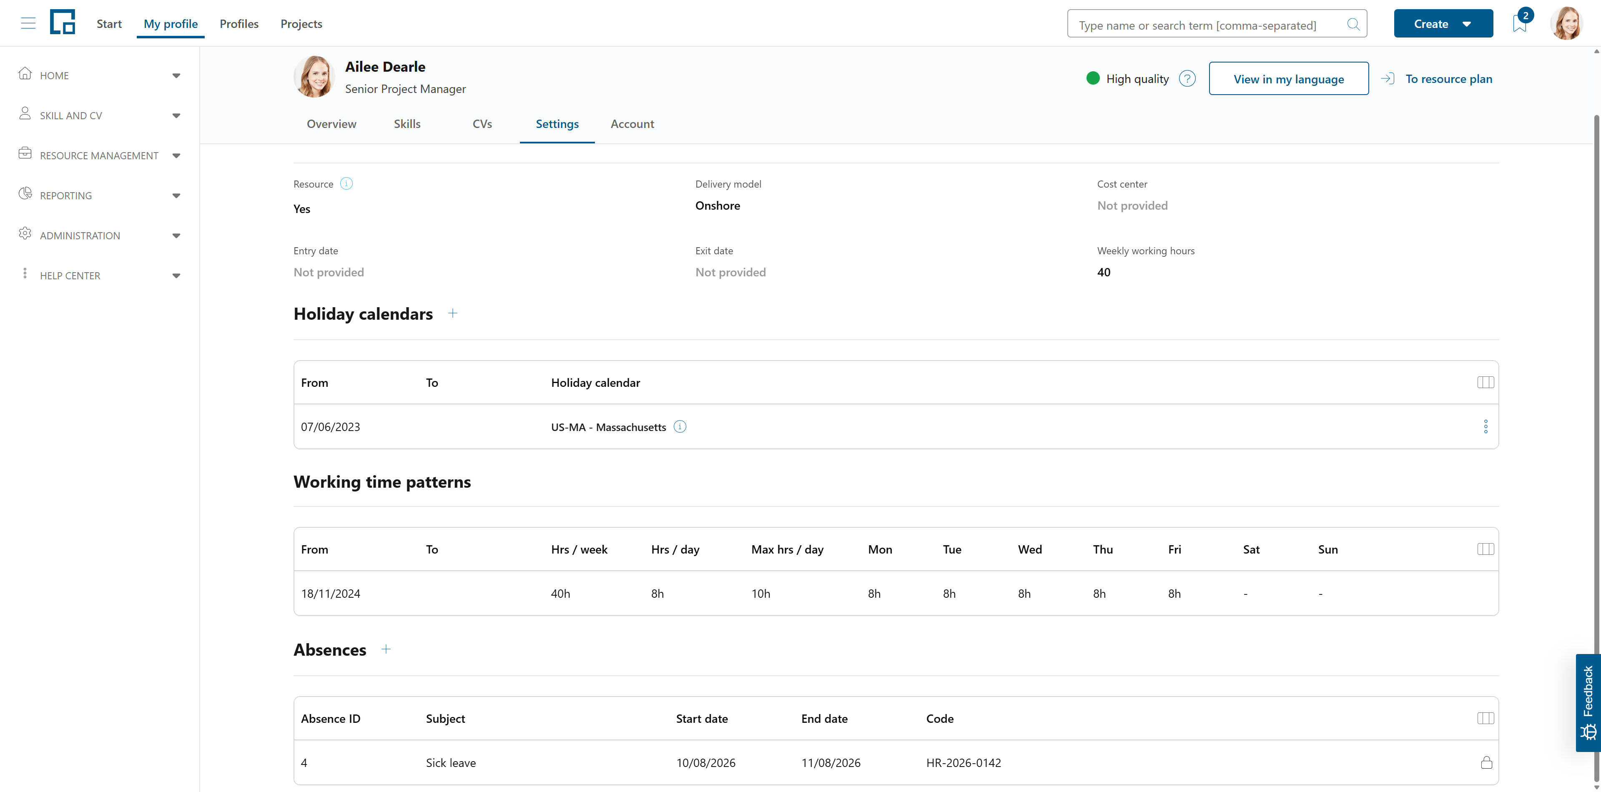Switch to the Overview tab
1601x792 pixels.
click(x=331, y=124)
